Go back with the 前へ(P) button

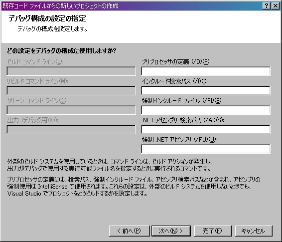coord(129,231)
